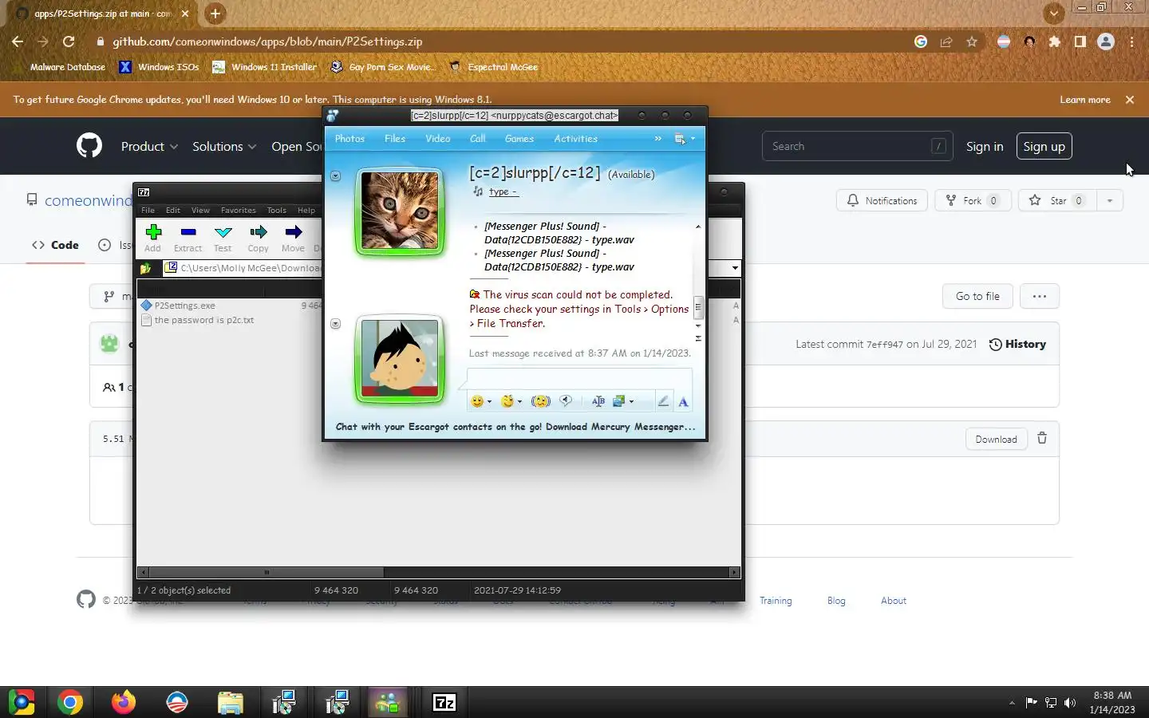Click Learn more in Chrome update bar
1149x718 pixels.
pos(1085,100)
